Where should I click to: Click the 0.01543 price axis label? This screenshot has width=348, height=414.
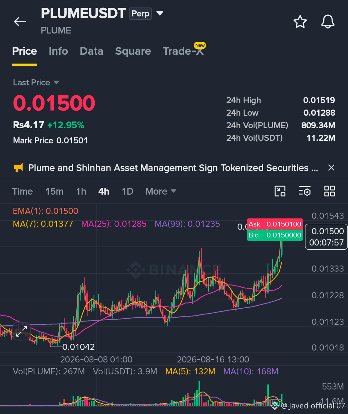(328, 216)
